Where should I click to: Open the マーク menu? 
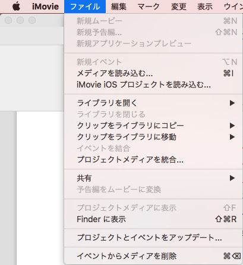[x=149, y=7]
